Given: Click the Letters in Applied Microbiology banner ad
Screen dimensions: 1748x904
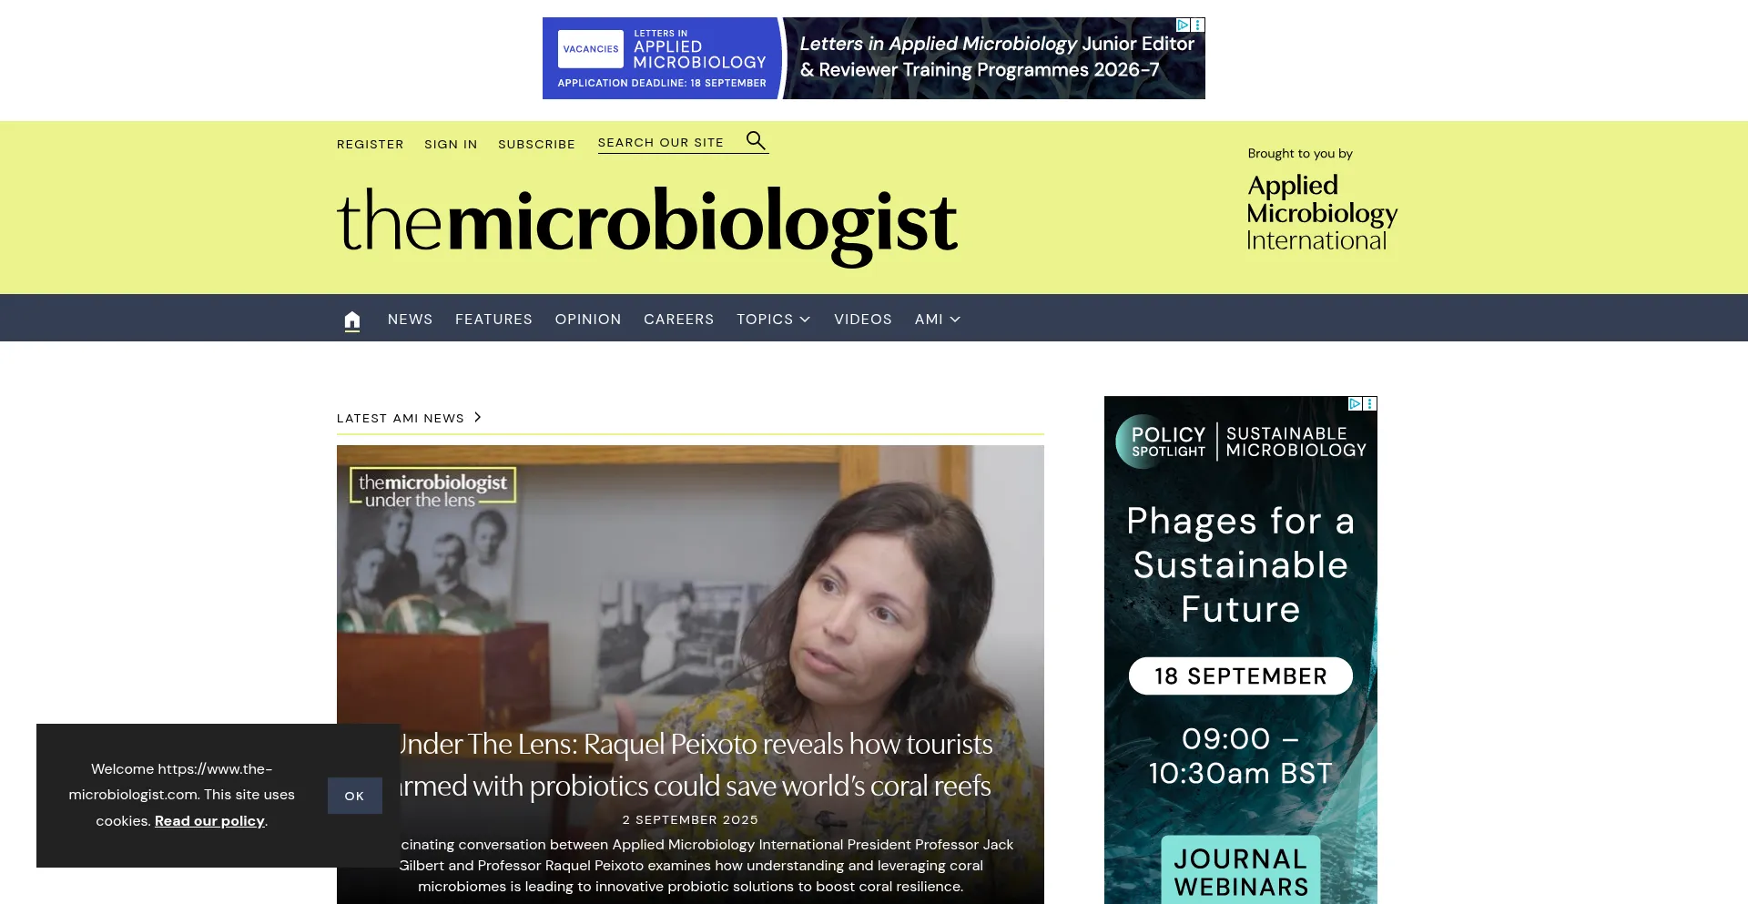Looking at the screenshot, I should (x=874, y=58).
